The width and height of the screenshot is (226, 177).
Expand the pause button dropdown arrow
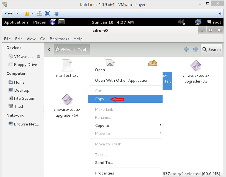tap(33, 14)
